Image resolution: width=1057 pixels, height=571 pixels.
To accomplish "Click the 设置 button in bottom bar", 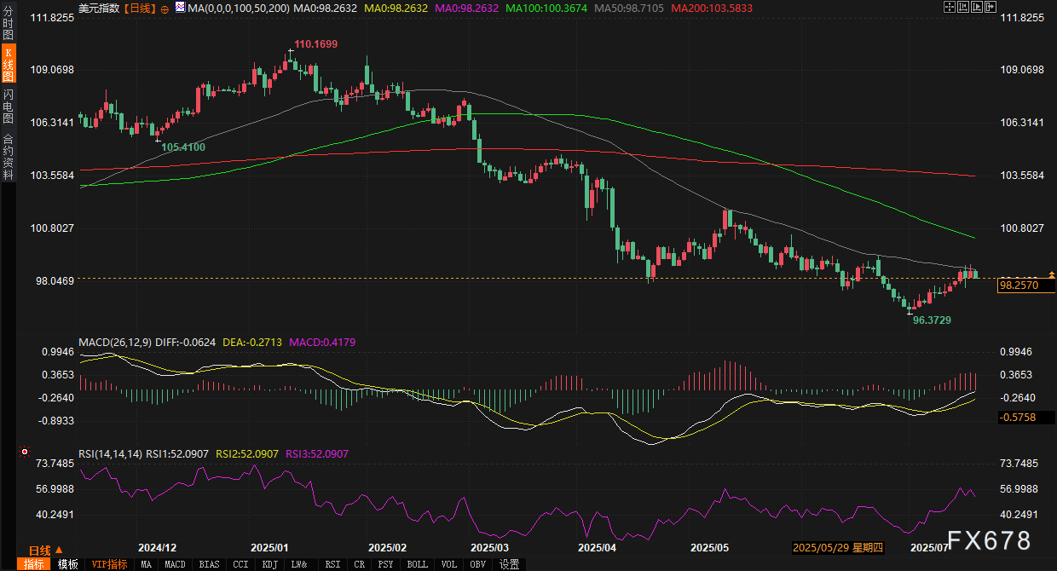I will click(510, 564).
